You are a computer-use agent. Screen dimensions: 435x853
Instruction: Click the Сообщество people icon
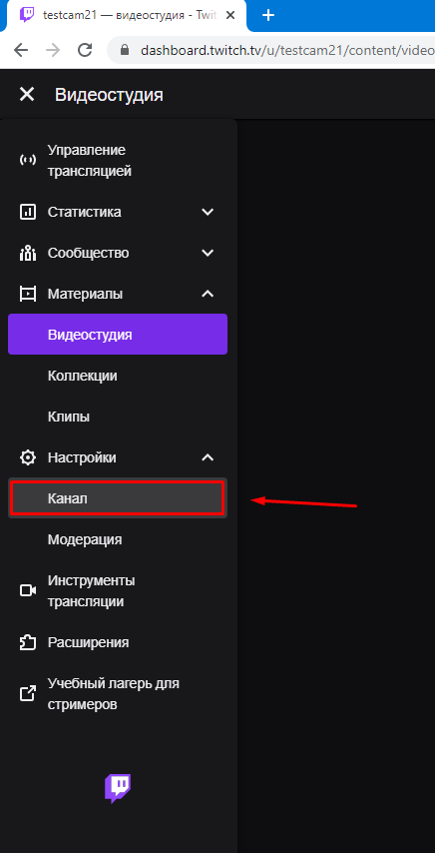28,253
